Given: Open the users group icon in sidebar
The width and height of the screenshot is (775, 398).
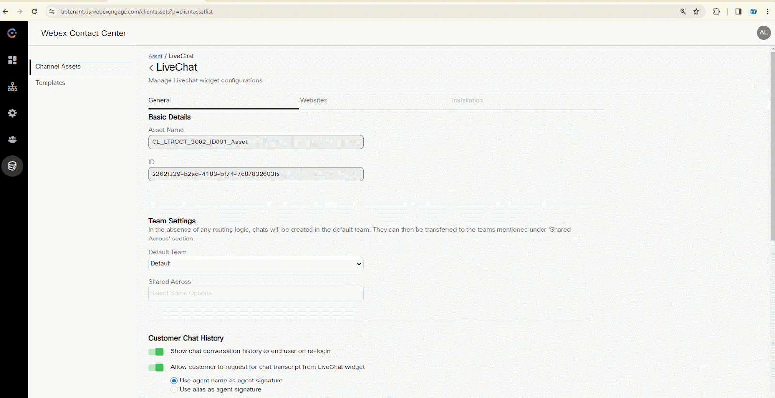Looking at the screenshot, I should 13,140.
